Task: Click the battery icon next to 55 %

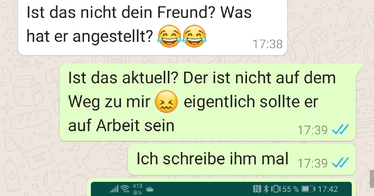Action: tap(309, 189)
